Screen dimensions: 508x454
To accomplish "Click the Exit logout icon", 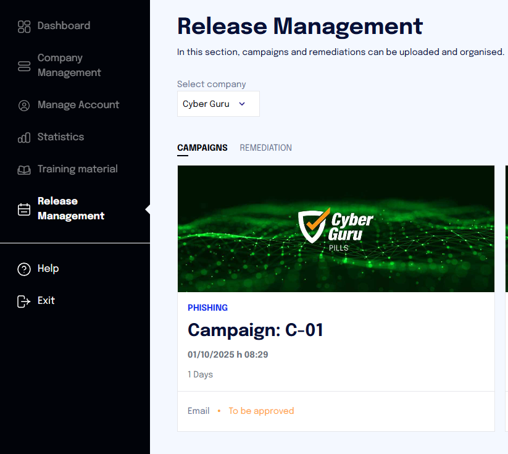I will (23, 301).
